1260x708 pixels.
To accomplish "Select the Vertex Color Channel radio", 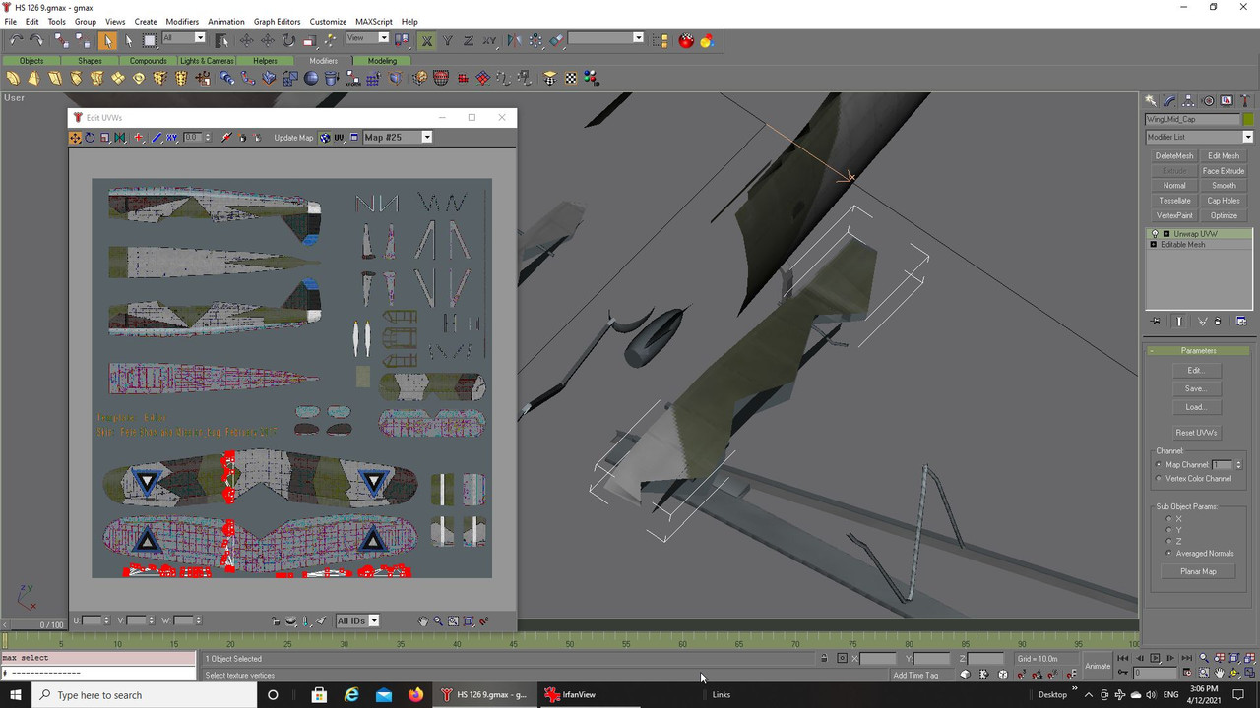I will [x=1158, y=479].
